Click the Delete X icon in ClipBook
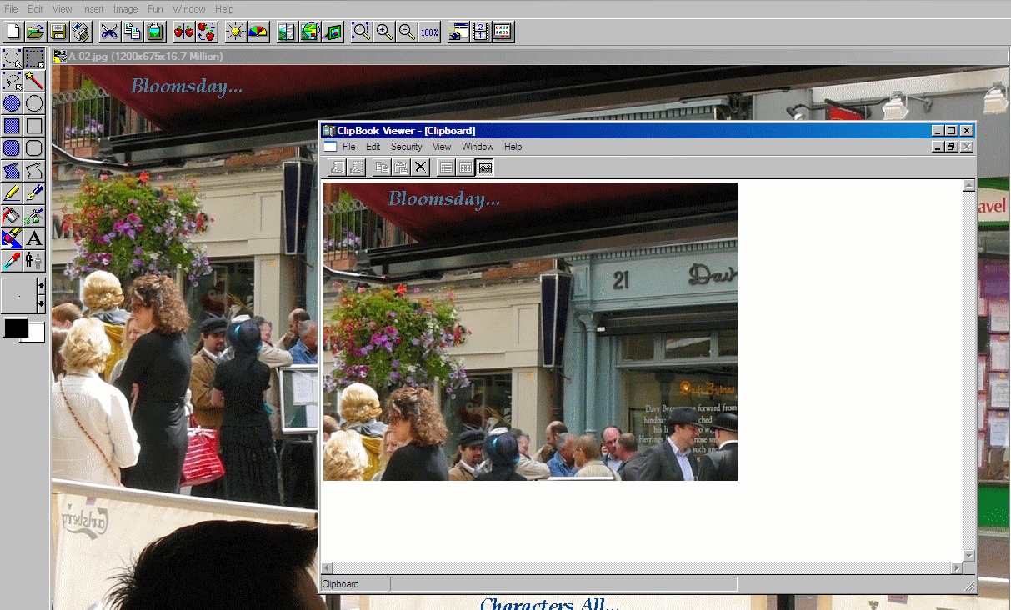The height and width of the screenshot is (610, 1011). coord(421,167)
